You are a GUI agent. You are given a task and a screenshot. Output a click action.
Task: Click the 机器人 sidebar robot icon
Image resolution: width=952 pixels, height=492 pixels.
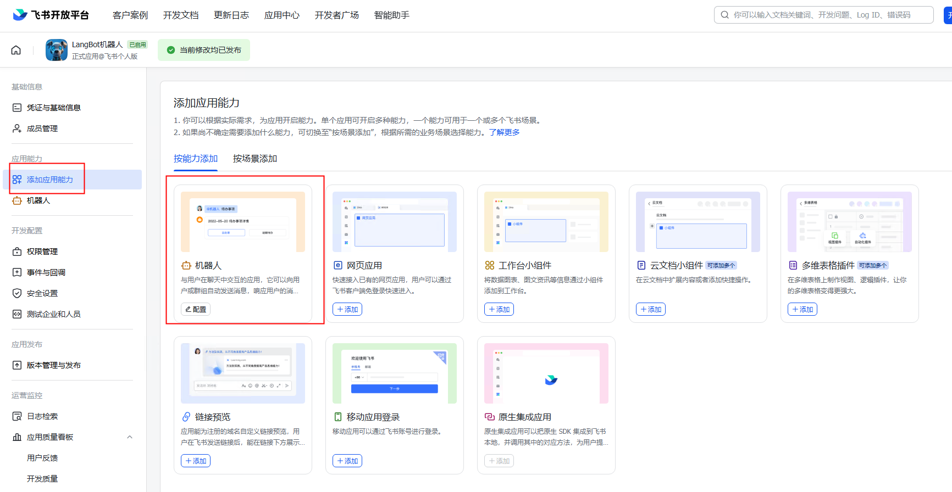[x=17, y=200]
